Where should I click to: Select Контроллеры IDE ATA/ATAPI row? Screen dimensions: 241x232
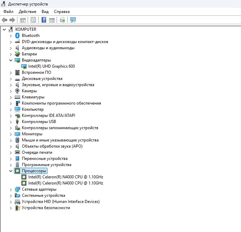[48, 115]
